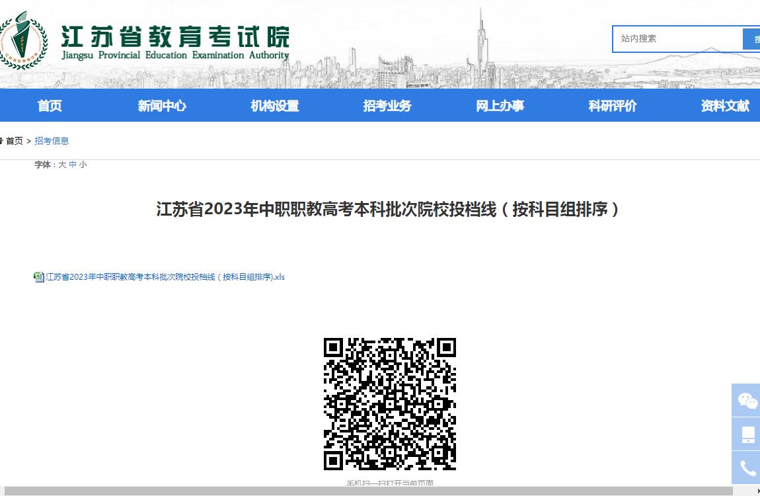Set font size to 小

[83, 165]
